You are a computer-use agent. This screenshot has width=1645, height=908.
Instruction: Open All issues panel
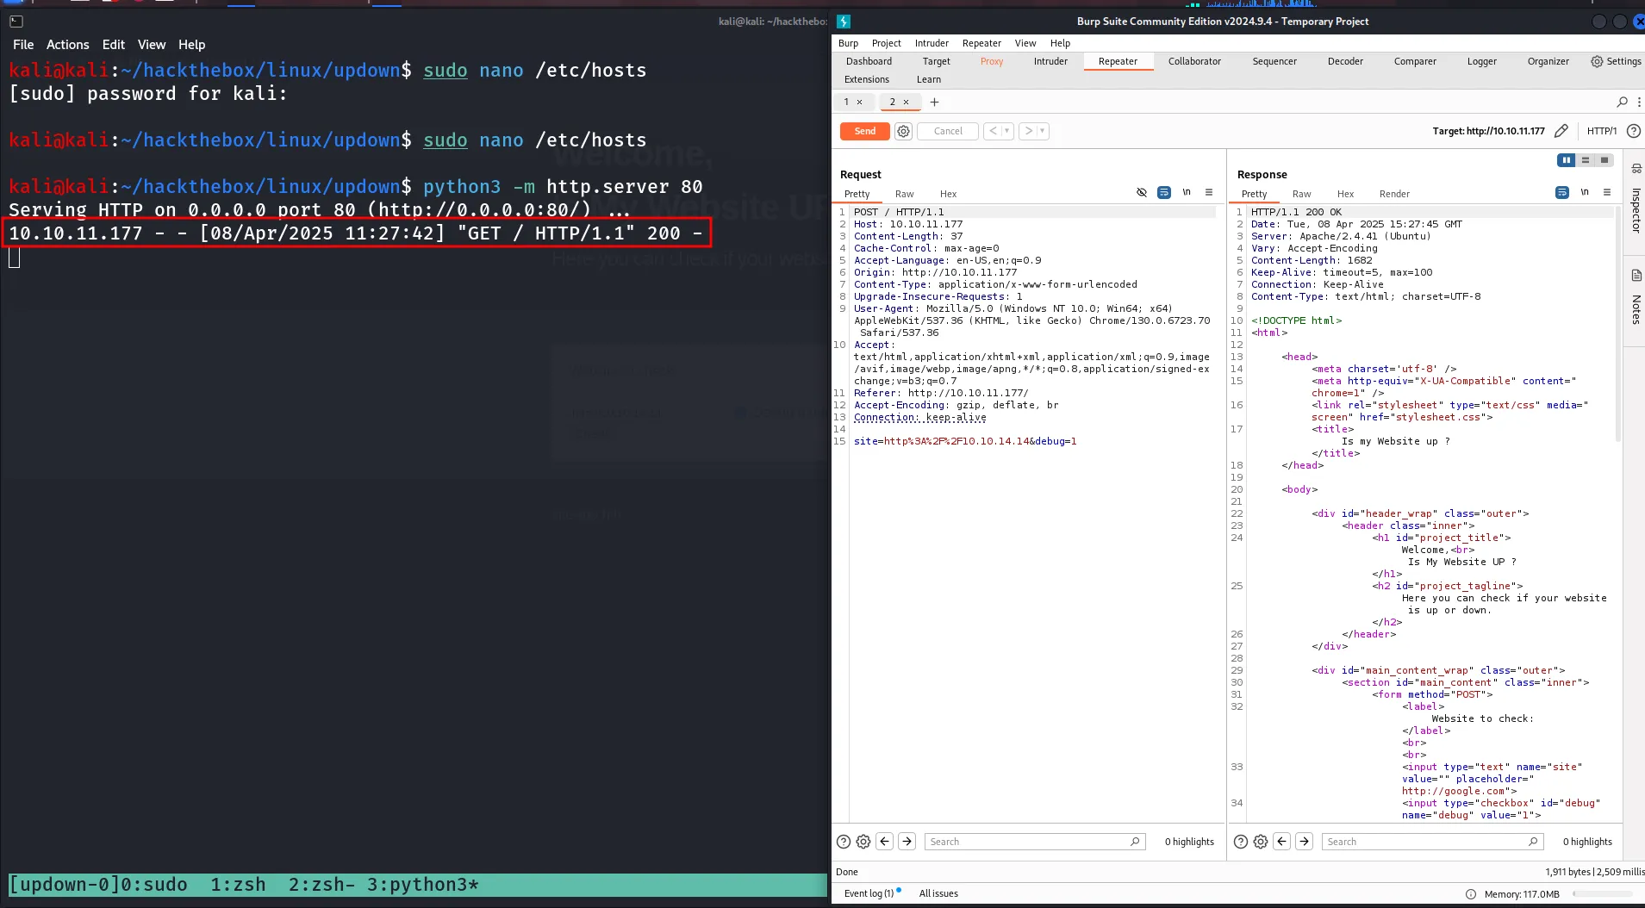coord(938,893)
